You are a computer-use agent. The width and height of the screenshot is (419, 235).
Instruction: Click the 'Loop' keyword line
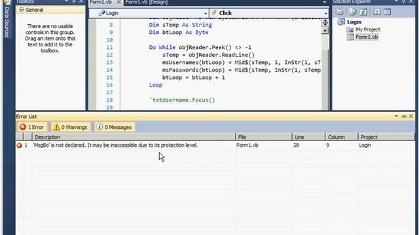(x=156, y=85)
